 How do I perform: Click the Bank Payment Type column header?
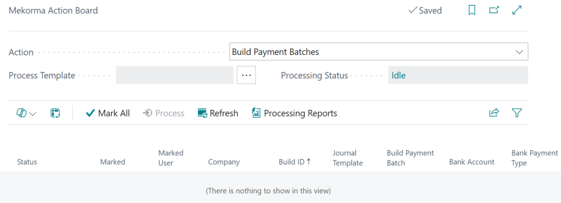coord(535,158)
